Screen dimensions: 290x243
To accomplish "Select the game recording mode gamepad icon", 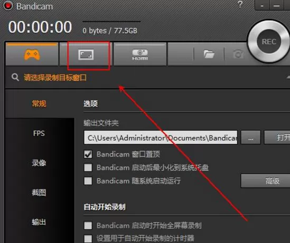I will point(32,54).
